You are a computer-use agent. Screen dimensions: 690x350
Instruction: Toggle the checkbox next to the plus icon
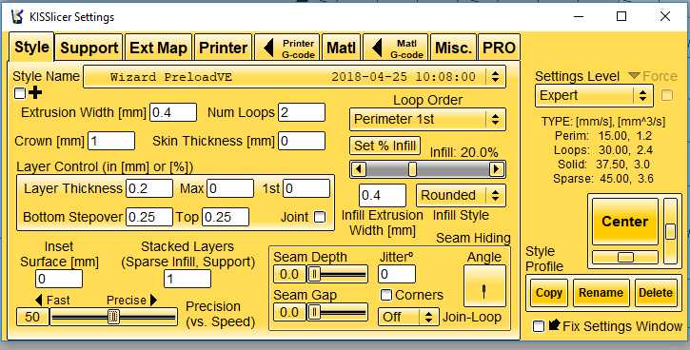[20, 93]
